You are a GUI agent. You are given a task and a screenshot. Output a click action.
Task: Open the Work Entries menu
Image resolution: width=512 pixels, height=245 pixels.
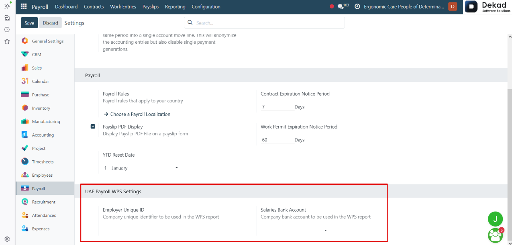coord(123,7)
